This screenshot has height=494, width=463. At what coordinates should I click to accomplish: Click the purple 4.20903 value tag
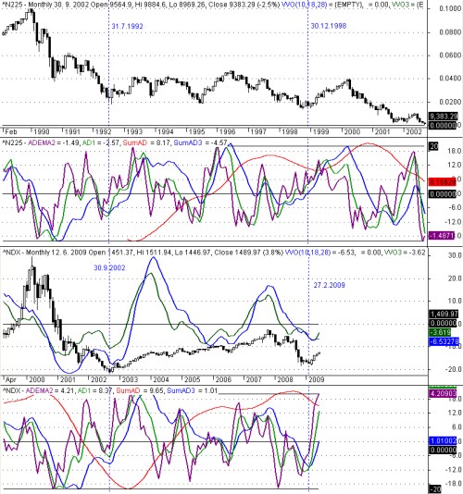tap(443, 393)
